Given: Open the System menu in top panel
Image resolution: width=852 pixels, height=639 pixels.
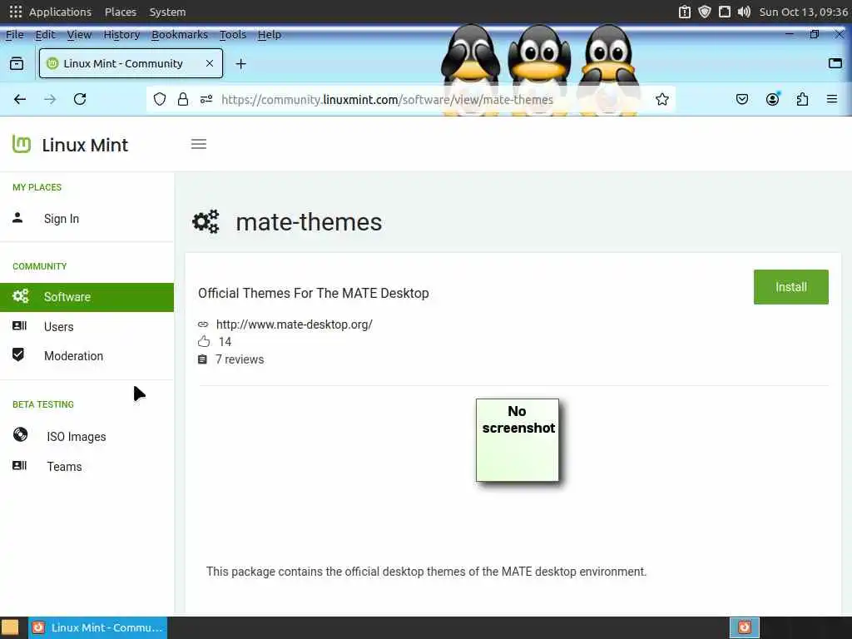Looking at the screenshot, I should pos(167,12).
